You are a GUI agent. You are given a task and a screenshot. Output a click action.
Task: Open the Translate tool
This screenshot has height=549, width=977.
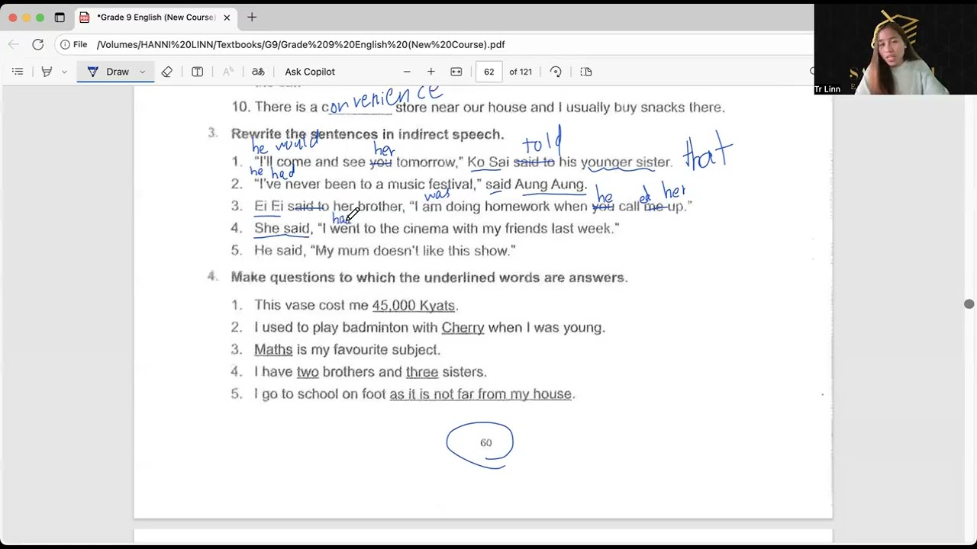coord(258,72)
